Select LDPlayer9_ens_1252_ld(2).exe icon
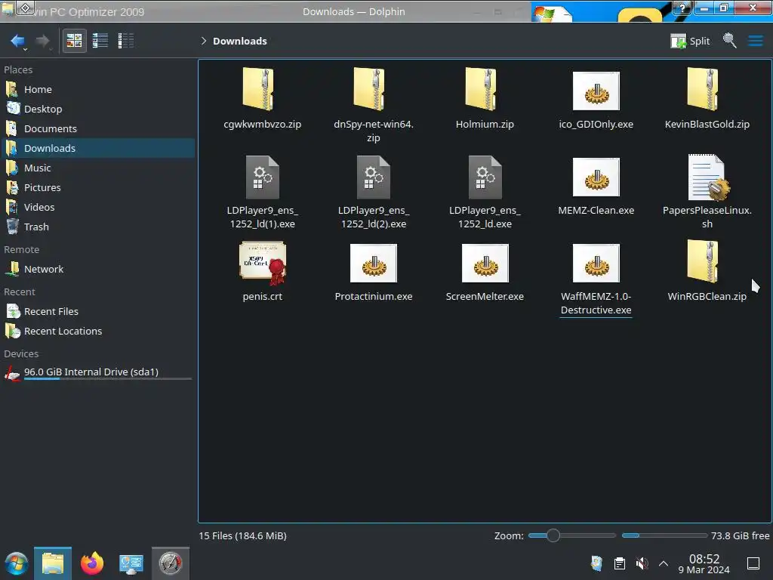 (x=374, y=177)
